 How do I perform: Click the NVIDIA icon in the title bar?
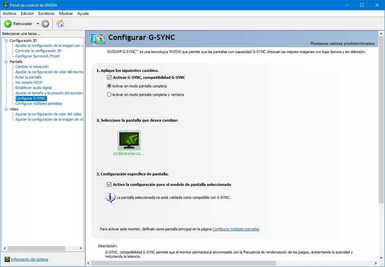click(x=5, y=5)
